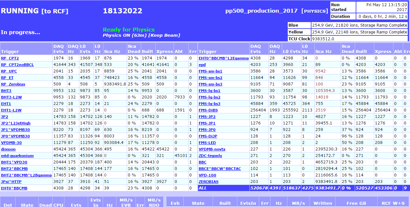410x207 pixels.
Task: Open the FMS-lg-bs1 trigger link
Action: [209, 91]
